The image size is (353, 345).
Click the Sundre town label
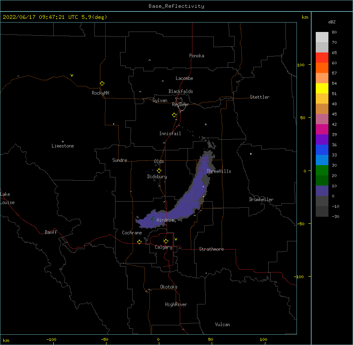(120, 160)
